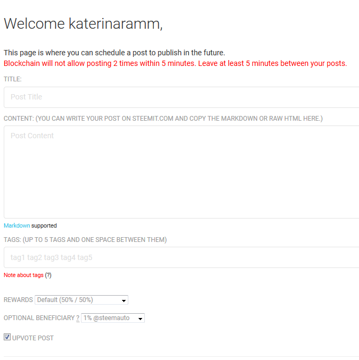359x360 pixels.
Task: Click the TAGS: up to 5 tags label
Action: [x=85, y=240]
